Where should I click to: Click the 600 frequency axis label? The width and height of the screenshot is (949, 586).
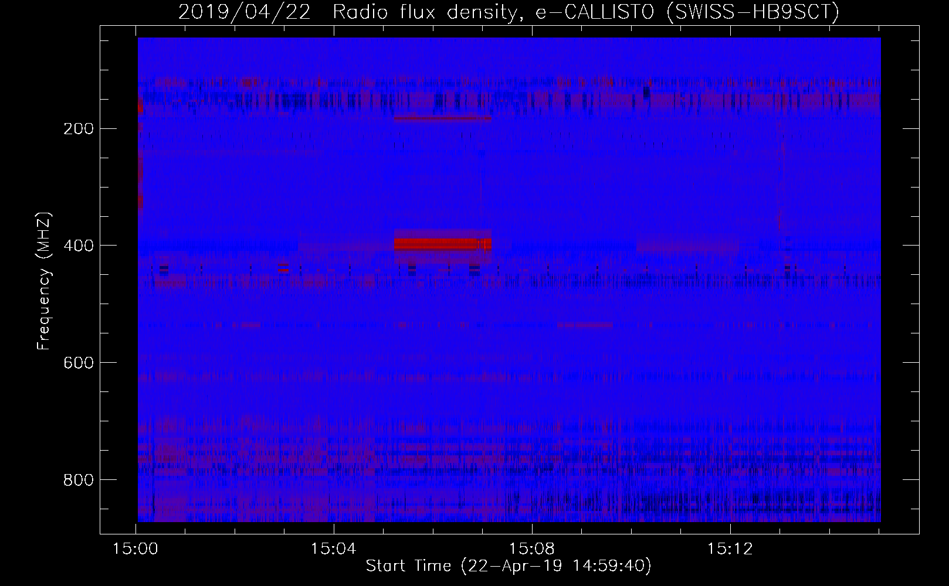tap(79, 363)
